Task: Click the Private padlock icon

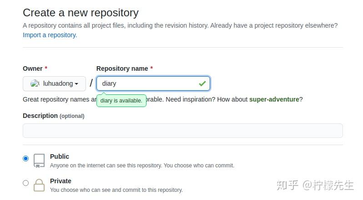Action: pos(39,185)
